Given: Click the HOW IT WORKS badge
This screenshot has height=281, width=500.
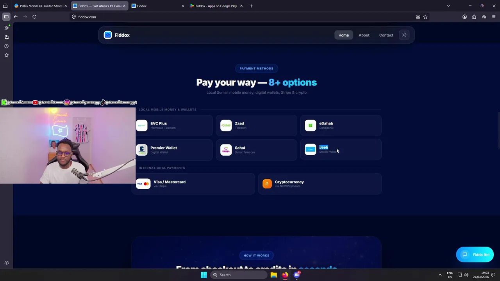Looking at the screenshot, I should (256, 255).
